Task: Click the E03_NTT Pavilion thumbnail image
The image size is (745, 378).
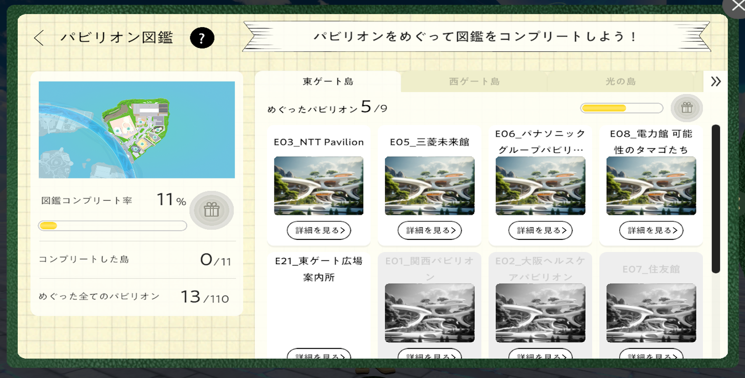Action: pyautogui.click(x=319, y=186)
